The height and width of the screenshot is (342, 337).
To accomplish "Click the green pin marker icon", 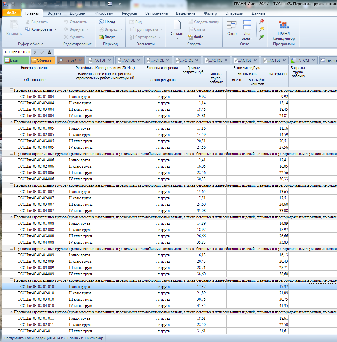I will coord(262,37).
